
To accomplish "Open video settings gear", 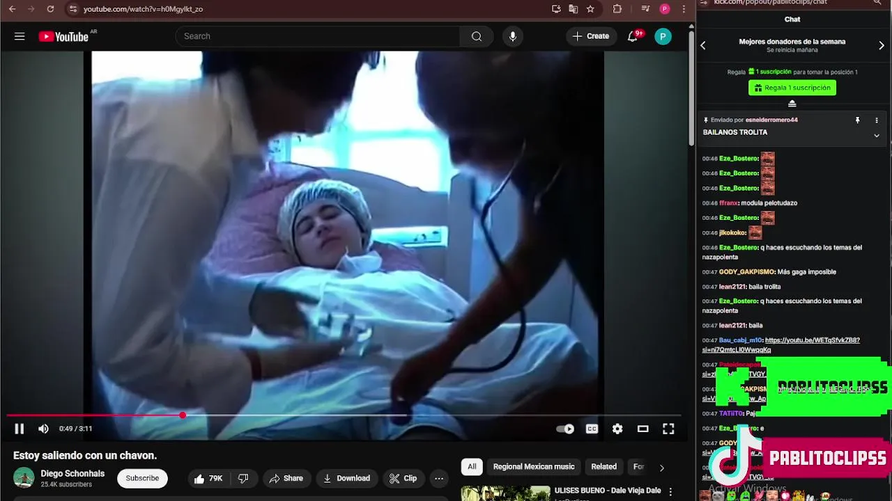I will 617,429.
